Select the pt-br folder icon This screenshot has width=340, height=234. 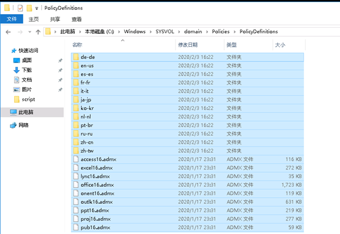click(76, 125)
